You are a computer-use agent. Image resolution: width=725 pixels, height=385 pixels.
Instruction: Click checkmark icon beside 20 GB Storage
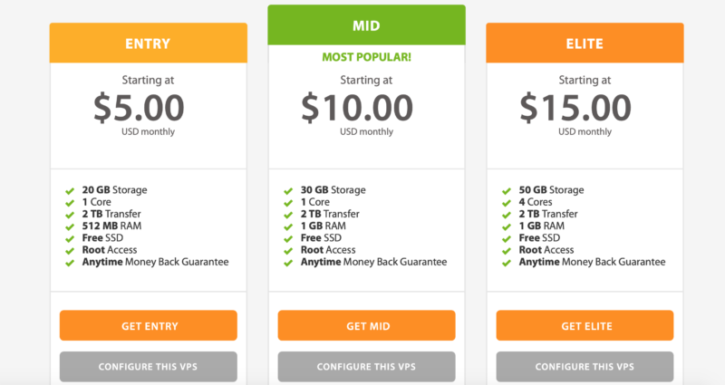tap(70, 191)
